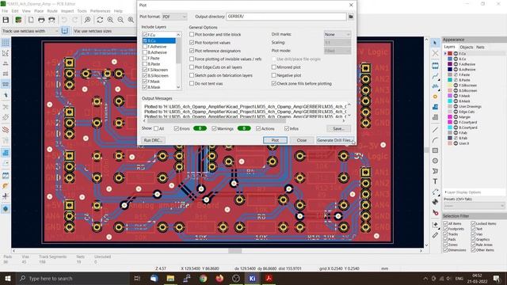Select the Draw Line tool

(435, 130)
